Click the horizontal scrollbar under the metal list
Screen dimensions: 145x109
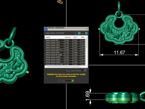point(64,67)
